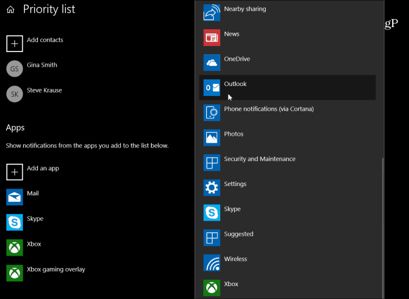Screen dimensions: 409x299
Task: Go back using the home icon
Action: 11,10
